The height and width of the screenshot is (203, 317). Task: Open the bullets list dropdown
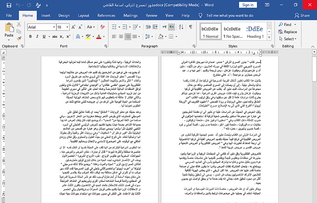click(119, 27)
